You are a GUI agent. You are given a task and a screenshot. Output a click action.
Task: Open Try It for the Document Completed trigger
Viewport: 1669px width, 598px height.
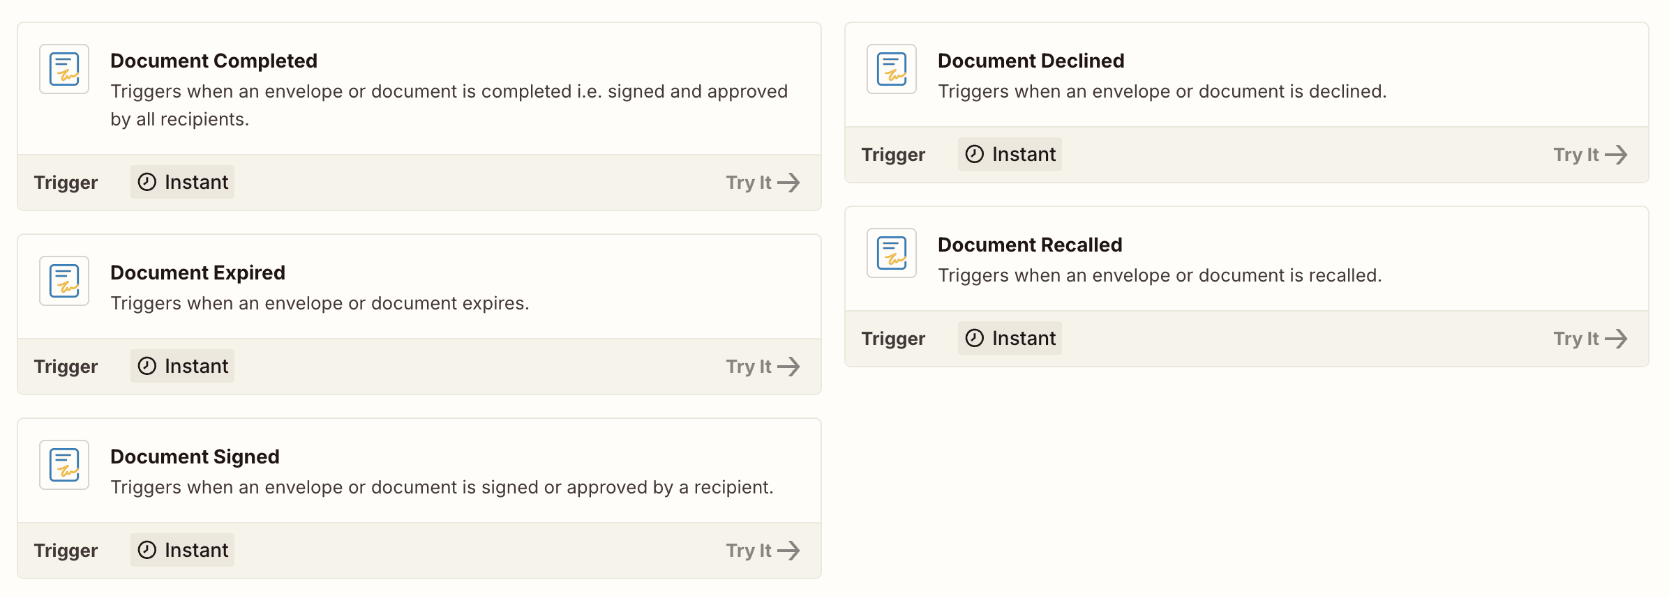click(x=763, y=182)
